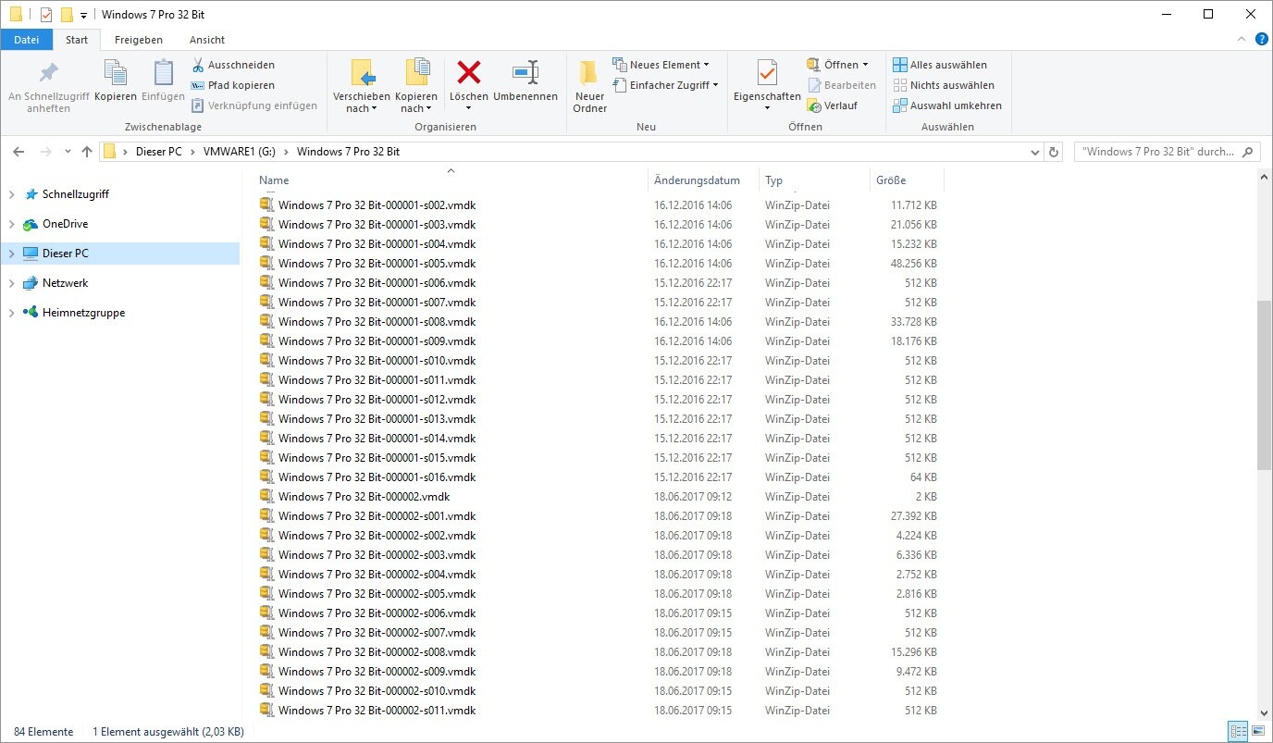Expand the address bar history dropdown
The height and width of the screenshot is (743, 1273).
[1034, 152]
